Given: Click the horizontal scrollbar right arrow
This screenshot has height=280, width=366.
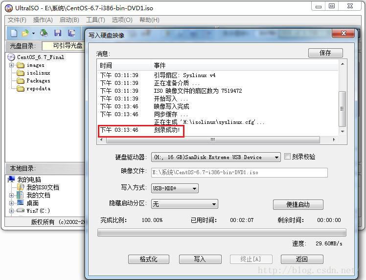Looking at the screenshot, I should pyautogui.click(x=334, y=140).
